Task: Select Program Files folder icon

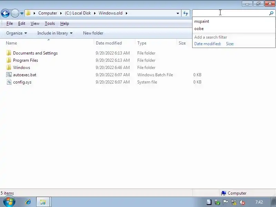Action: click(x=9, y=60)
